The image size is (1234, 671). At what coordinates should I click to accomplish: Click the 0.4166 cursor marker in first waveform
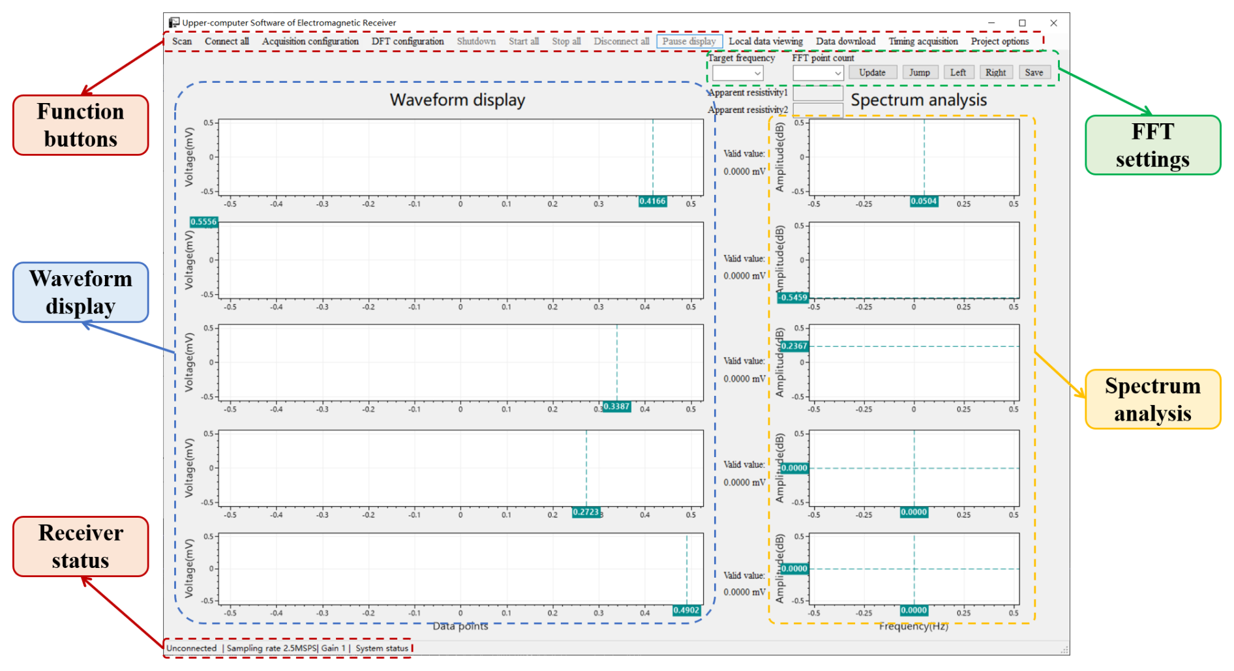point(652,201)
